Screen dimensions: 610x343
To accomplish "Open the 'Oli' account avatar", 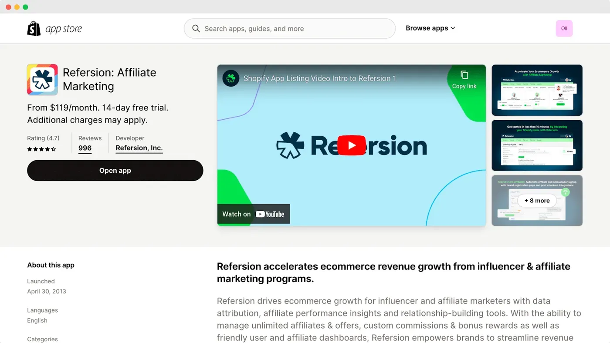I will 564,28.
